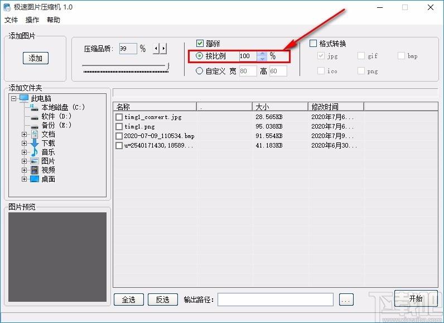Check the timg1.png file checkbox
444x323 pixels.
click(x=119, y=126)
